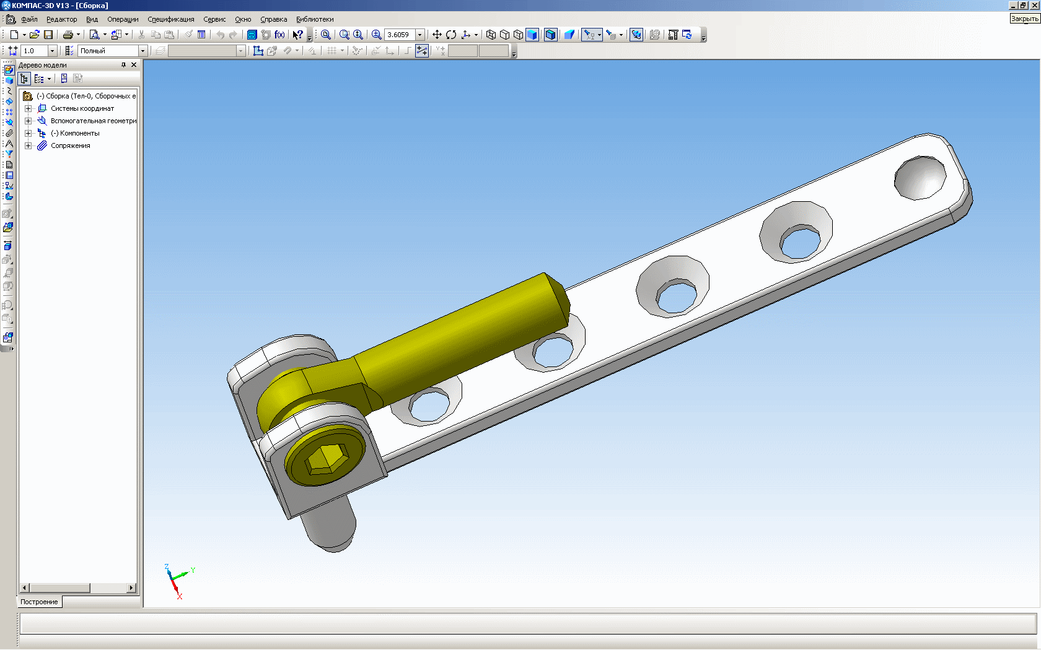1041x650 pixels.
Task: Click the variables f(x) icon
Action: (279, 35)
